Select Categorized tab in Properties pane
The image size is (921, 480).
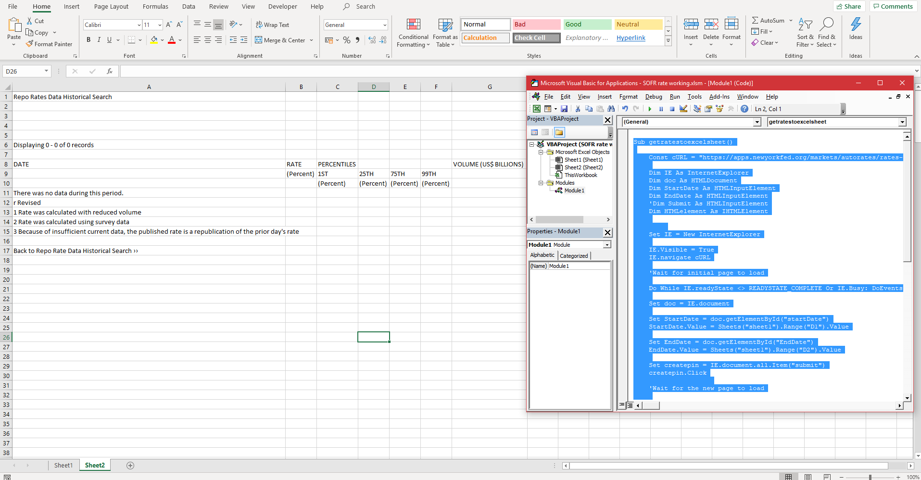[574, 256]
